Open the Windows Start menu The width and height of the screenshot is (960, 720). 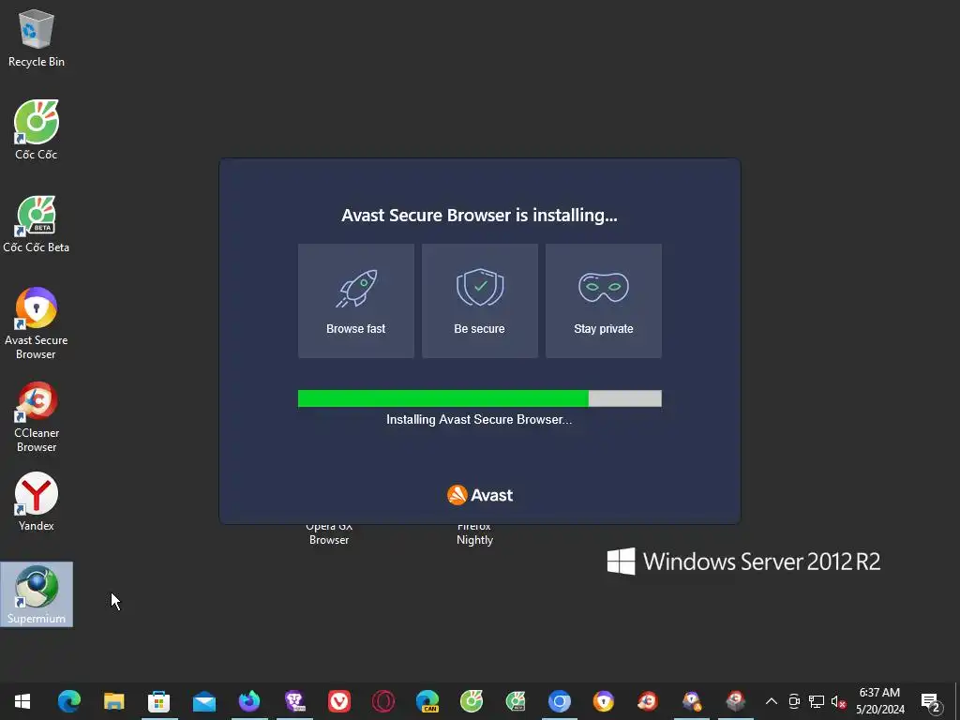[22, 701]
